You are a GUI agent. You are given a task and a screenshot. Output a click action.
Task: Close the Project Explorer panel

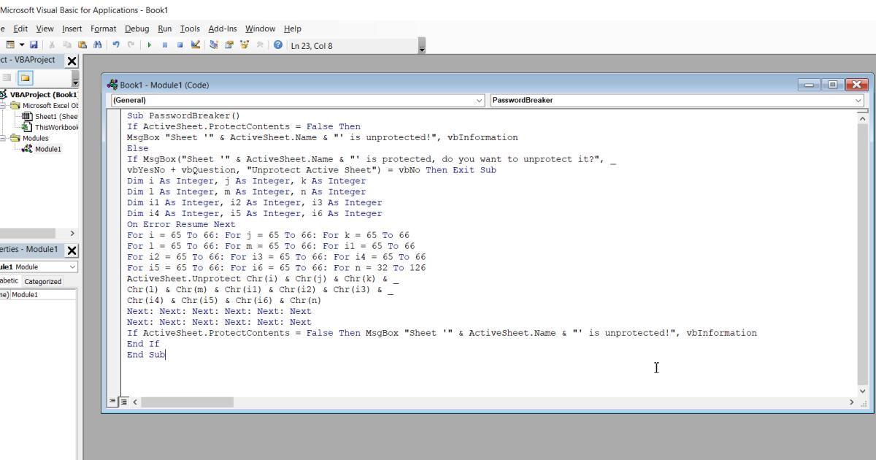coord(72,61)
